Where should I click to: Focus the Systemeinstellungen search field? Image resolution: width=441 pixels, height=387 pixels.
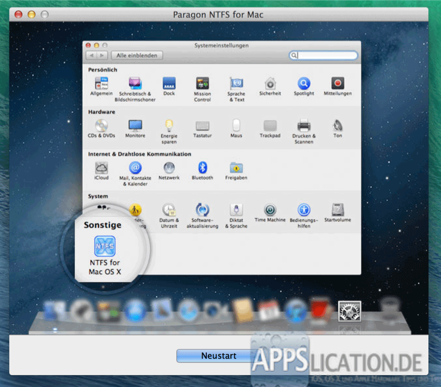(x=323, y=56)
